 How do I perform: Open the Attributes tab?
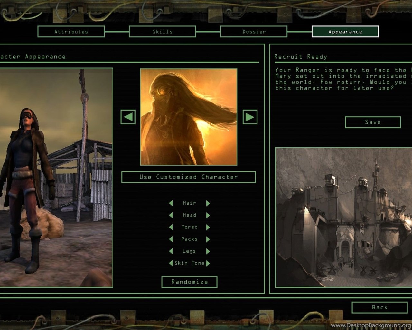71,32
